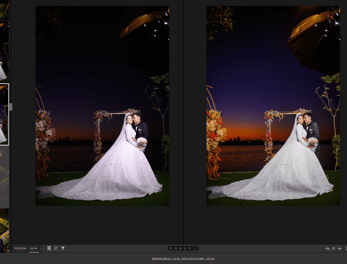The image size is (347, 264).
Task: Open the filter funnel icon
Action: click(x=63, y=248)
